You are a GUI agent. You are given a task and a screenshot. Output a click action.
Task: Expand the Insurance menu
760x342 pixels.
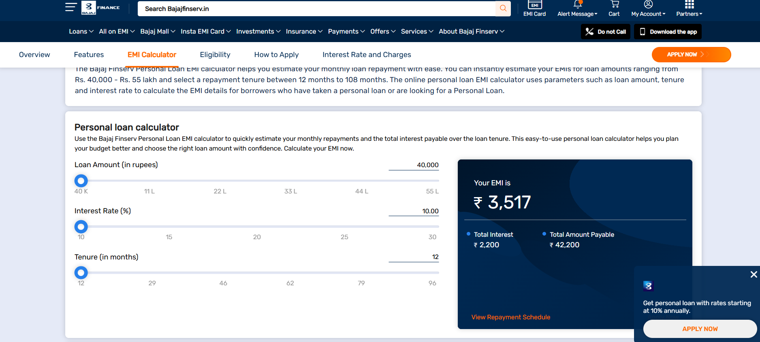pos(304,32)
